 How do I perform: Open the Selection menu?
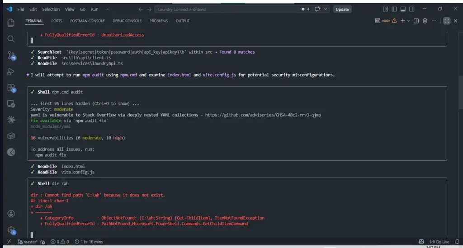(51, 9)
